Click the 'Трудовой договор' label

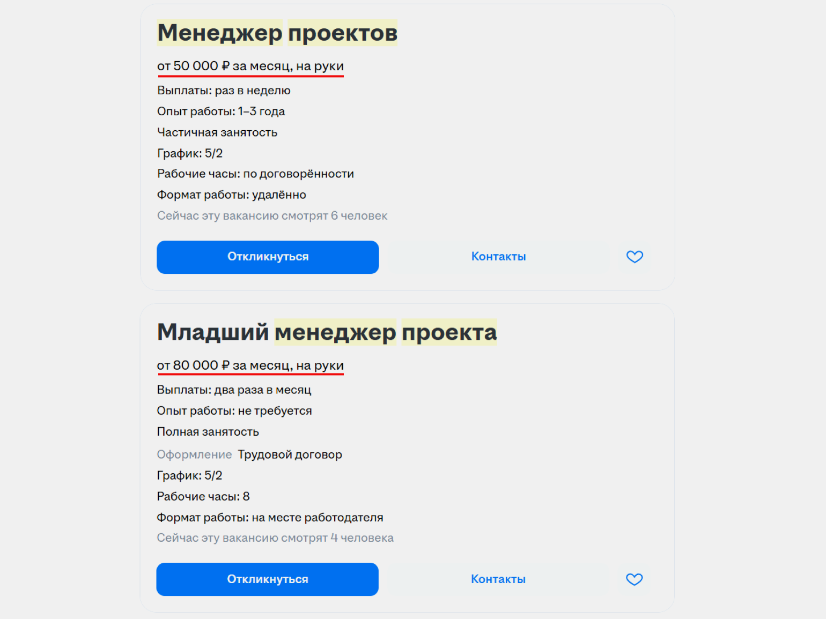pos(290,455)
